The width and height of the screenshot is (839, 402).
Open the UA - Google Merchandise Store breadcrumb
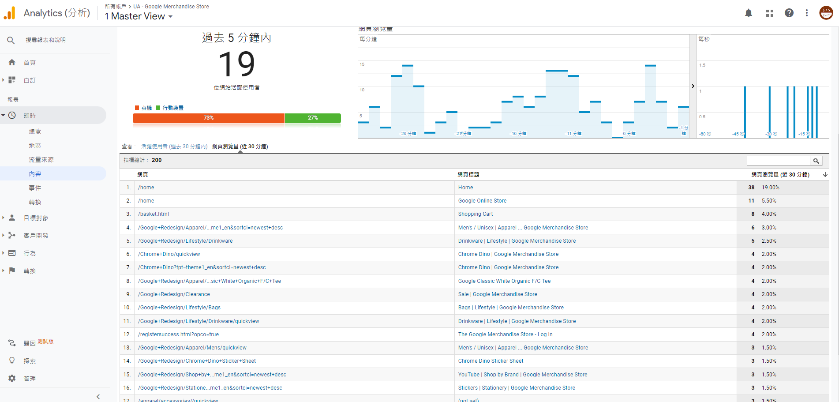[x=171, y=7]
